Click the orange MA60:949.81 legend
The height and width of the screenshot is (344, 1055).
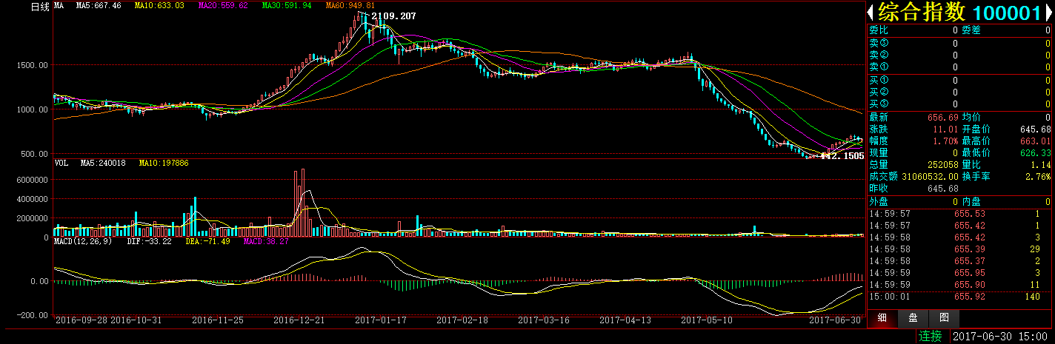click(350, 6)
